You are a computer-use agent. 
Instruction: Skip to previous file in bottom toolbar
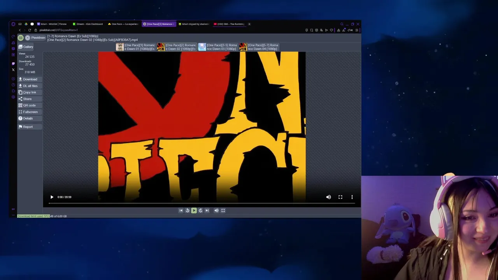pyautogui.click(x=181, y=210)
